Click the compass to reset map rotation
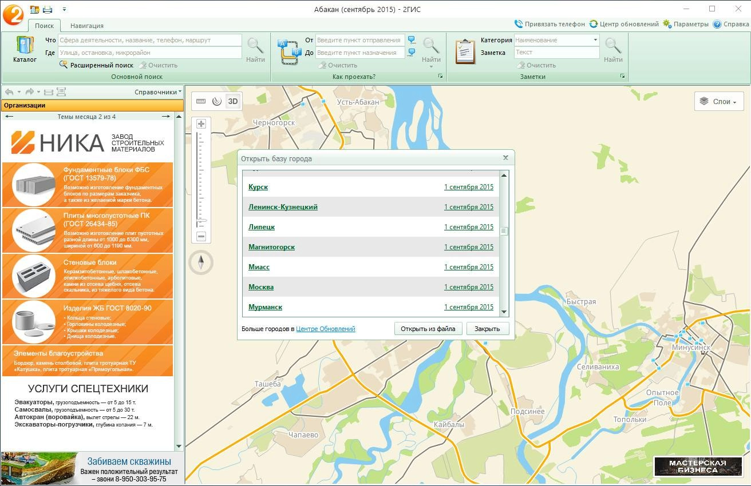Image resolution: width=751 pixels, height=486 pixels. [x=201, y=262]
